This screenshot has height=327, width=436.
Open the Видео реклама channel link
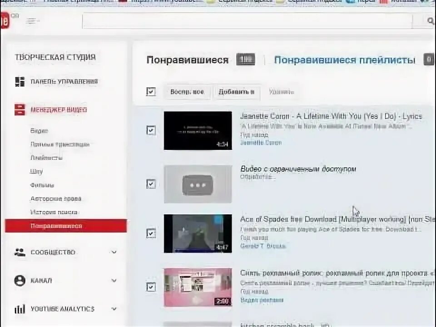(x=262, y=300)
